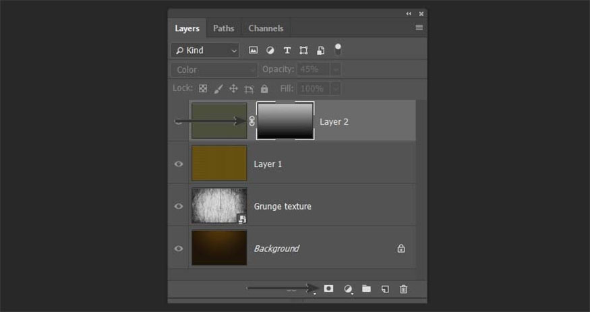Click the "Opacity:" label
Viewport: 590px width, 312px height.
point(278,69)
